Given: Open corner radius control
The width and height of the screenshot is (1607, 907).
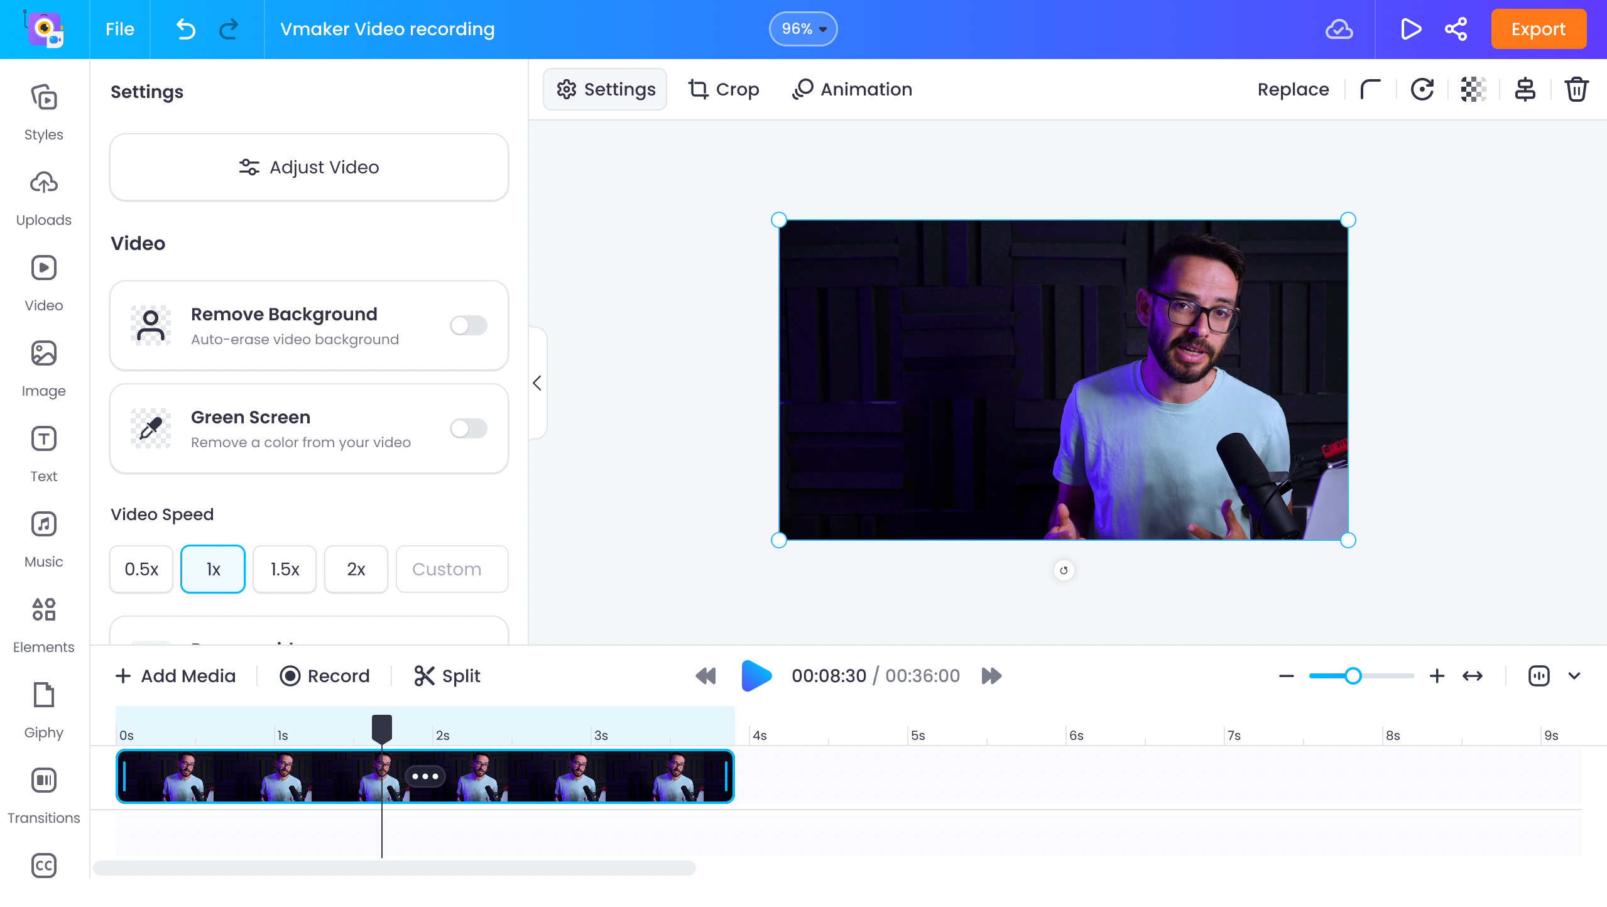Looking at the screenshot, I should click(1370, 89).
